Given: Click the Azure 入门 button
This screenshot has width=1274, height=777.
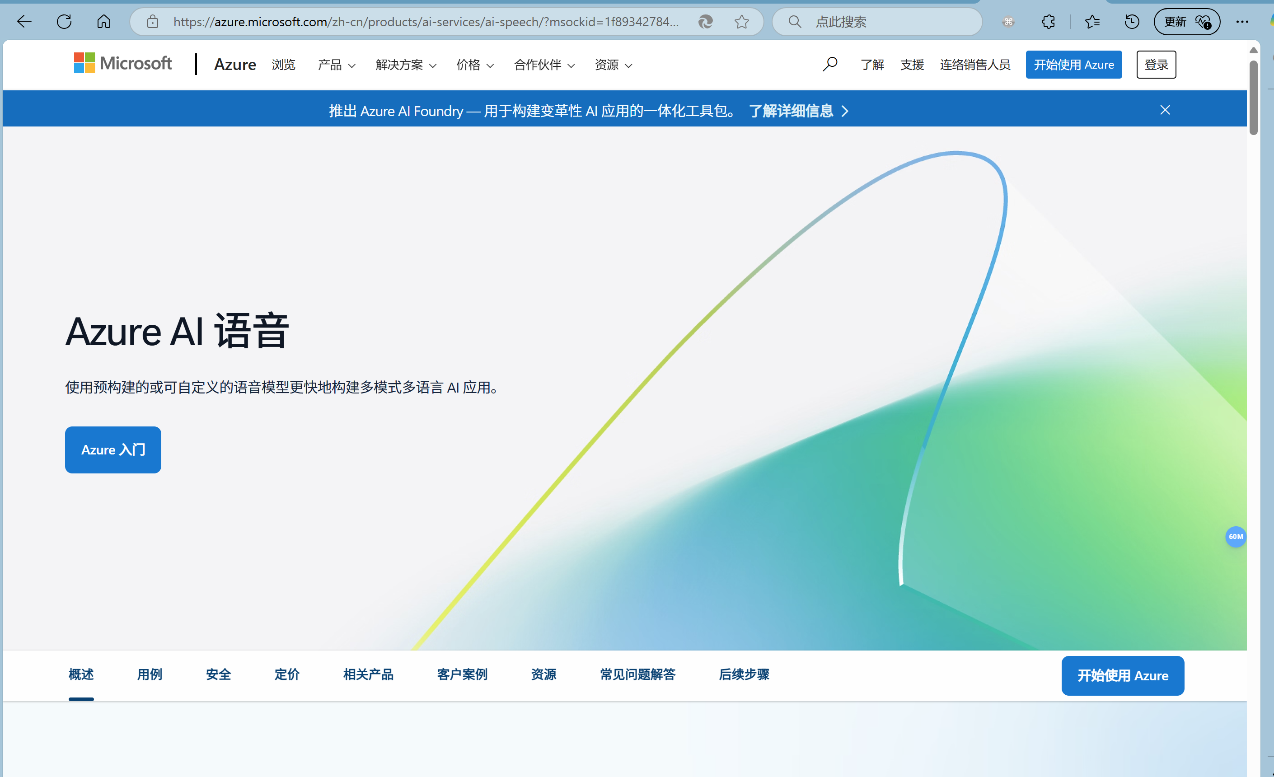Looking at the screenshot, I should (x=112, y=450).
